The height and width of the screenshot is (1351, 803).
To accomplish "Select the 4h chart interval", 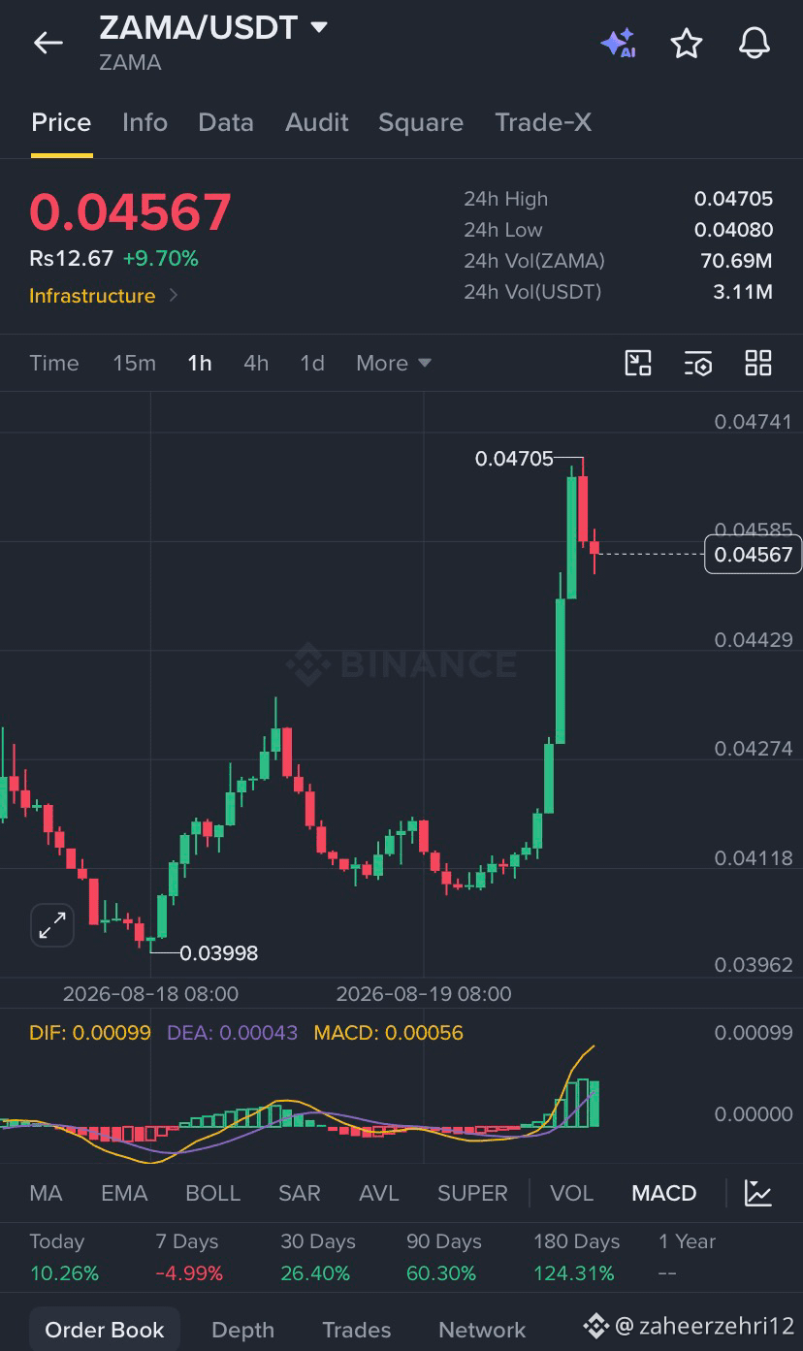I will point(256,363).
